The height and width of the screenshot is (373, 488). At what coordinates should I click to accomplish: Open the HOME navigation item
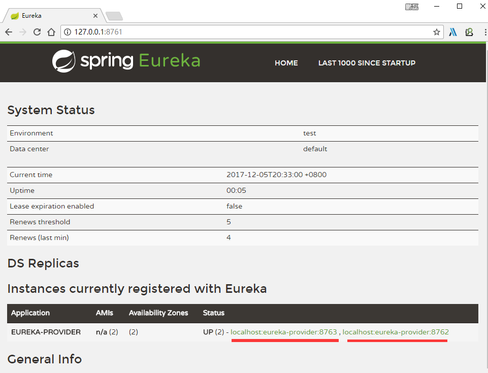pos(286,63)
